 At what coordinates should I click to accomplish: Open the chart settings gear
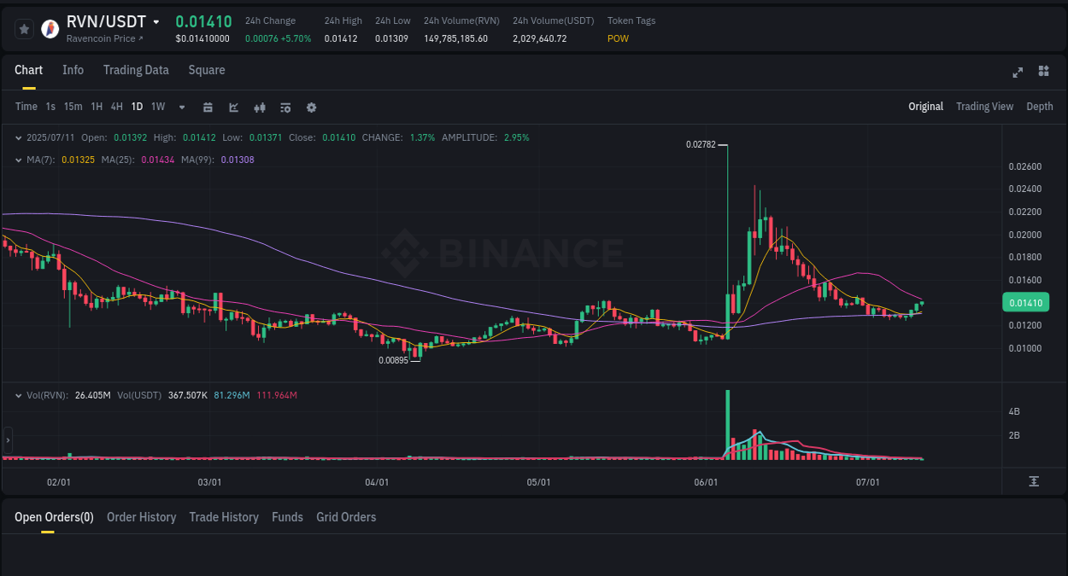(x=311, y=107)
